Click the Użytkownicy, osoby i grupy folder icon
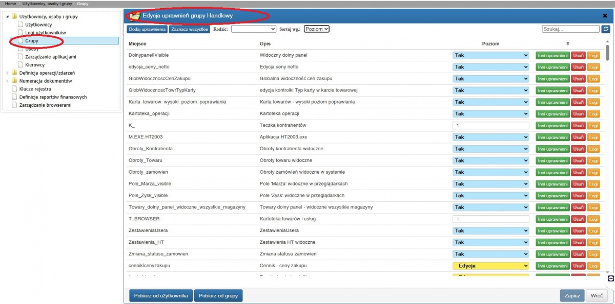The height and width of the screenshot is (304, 615). tap(14, 17)
